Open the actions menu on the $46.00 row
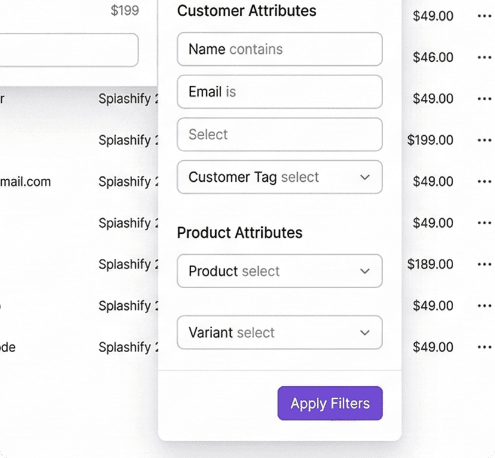This screenshot has width=495, height=458. 485,57
